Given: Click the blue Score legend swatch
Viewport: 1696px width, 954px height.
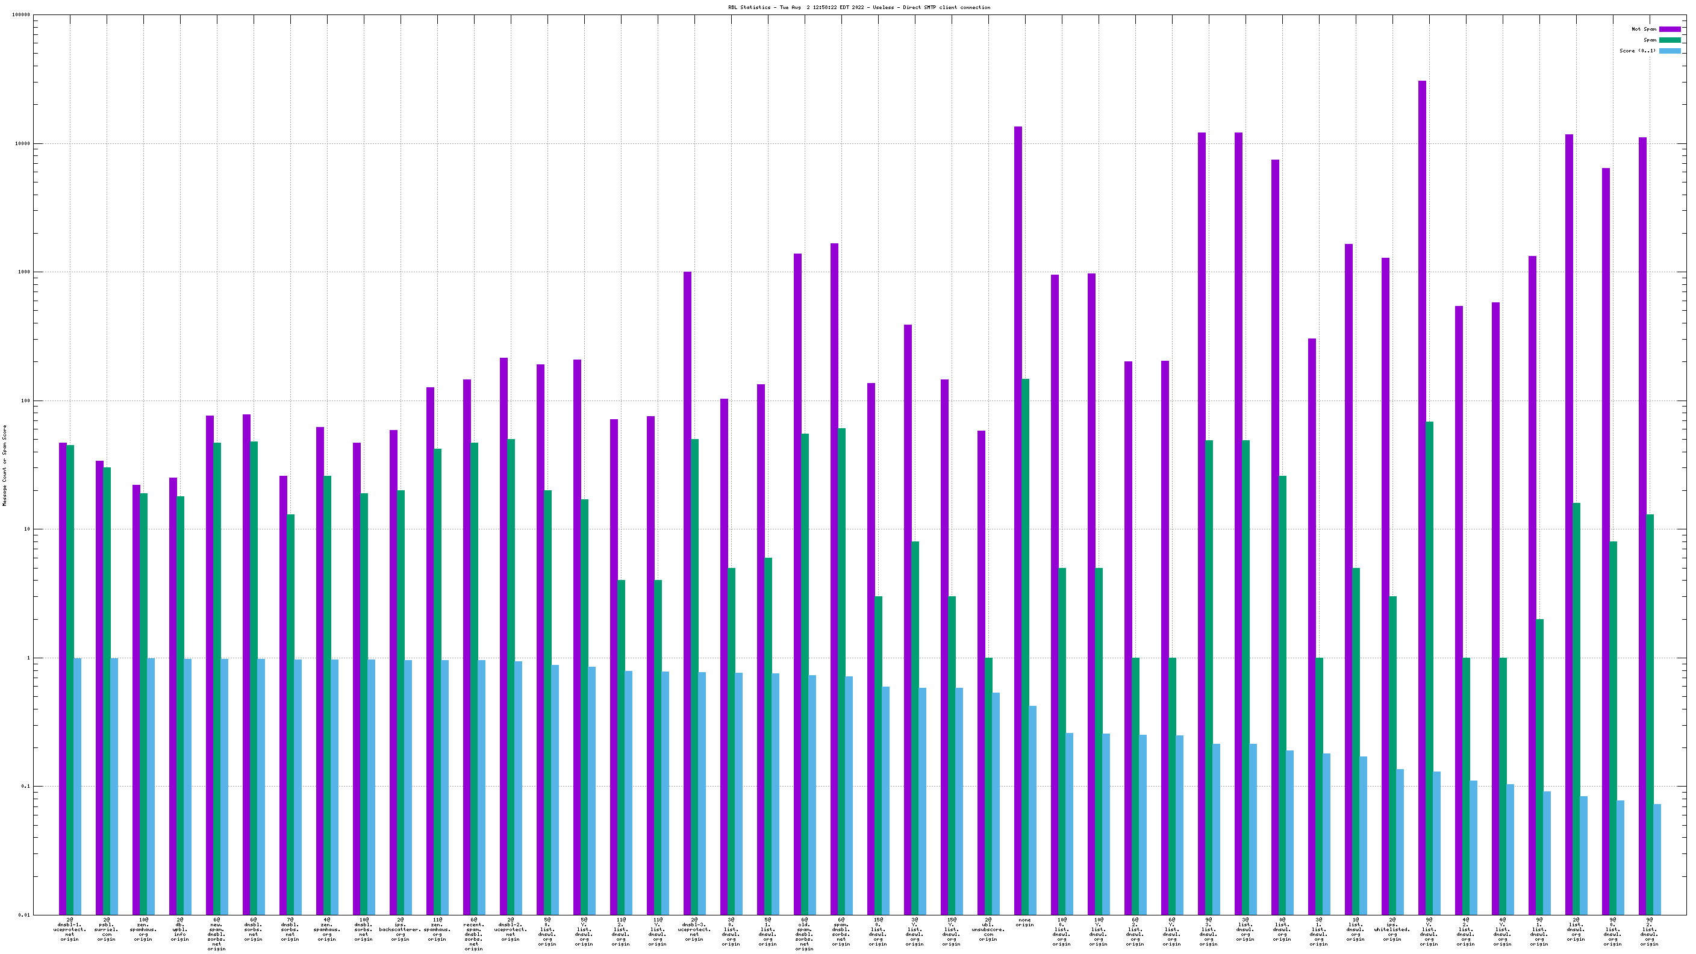Looking at the screenshot, I should [x=1669, y=51].
